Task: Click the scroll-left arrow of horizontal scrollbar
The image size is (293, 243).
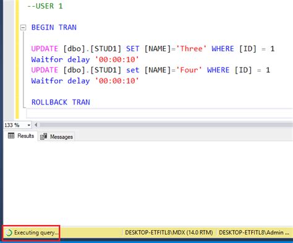Action: tap(36, 125)
